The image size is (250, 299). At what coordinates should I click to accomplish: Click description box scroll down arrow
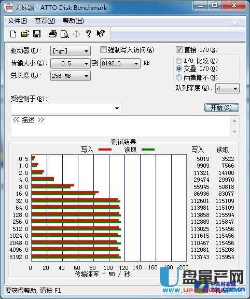[234, 131]
